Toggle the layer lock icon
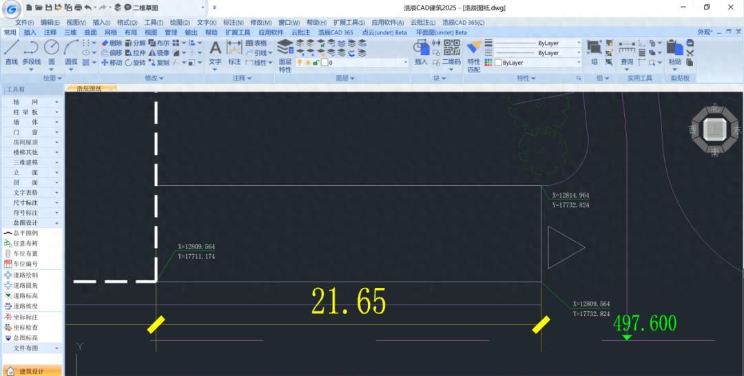This screenshot has height=376, width=744. [316, 63]
